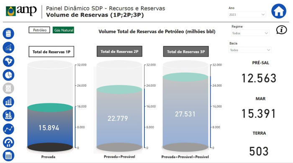Click the PRÉ-SAL heading
The height and width of the screenshot is (163, 293).
261,63
